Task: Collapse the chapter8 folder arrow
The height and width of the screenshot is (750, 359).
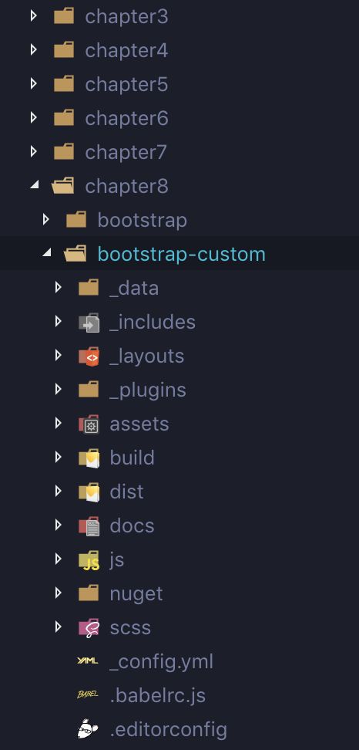Action: pyautogui.click(x=34, y=185)
